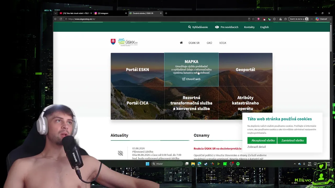Close the YouTube TELEVÍZII tab
This screenshot has height=188, width=335.
click(91, 13)
